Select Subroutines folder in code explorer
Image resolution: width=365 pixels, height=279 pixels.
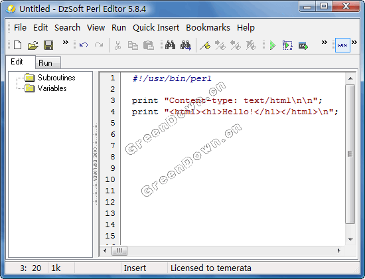(56, 77)
